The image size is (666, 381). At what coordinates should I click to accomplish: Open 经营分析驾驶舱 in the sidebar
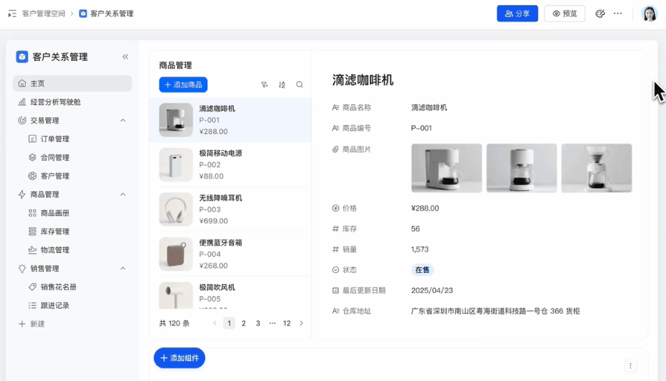pyautogui.click(x=55, y=102)
